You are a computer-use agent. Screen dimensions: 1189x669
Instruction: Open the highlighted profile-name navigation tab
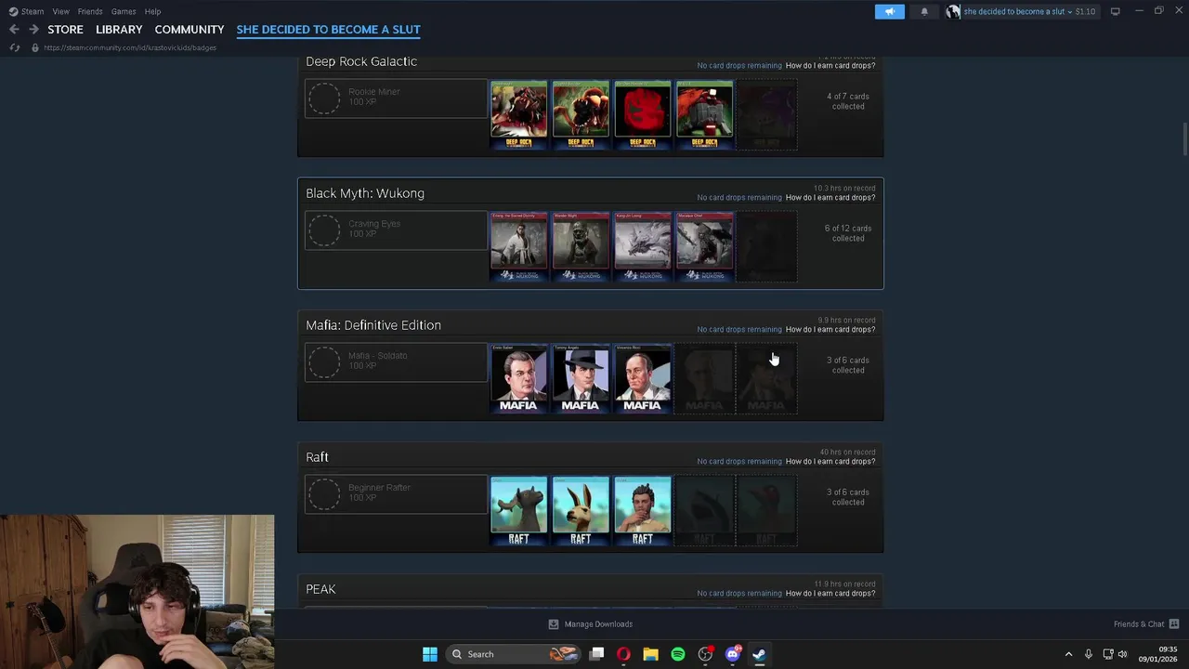(x=328, y=30)
